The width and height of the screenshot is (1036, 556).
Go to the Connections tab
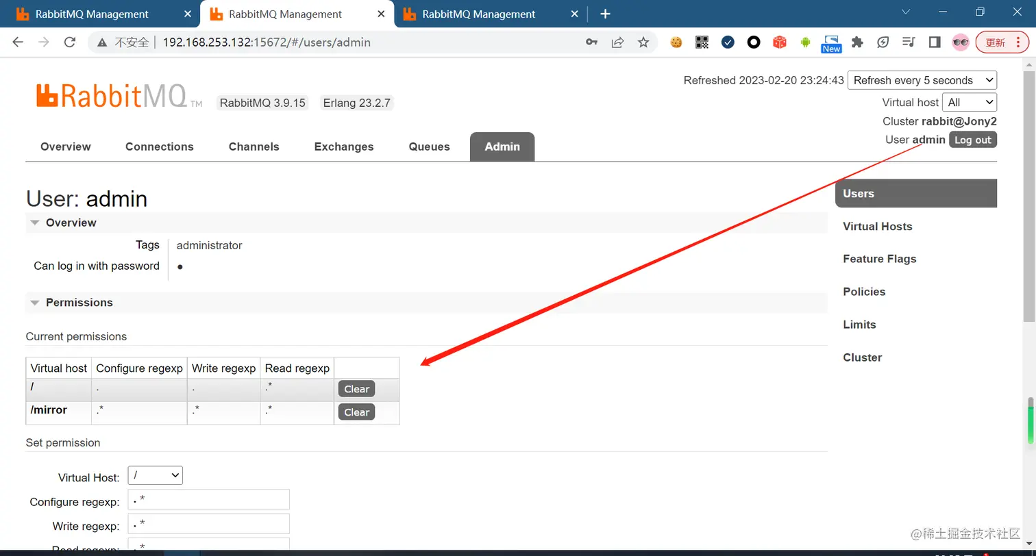pos(160,147)
